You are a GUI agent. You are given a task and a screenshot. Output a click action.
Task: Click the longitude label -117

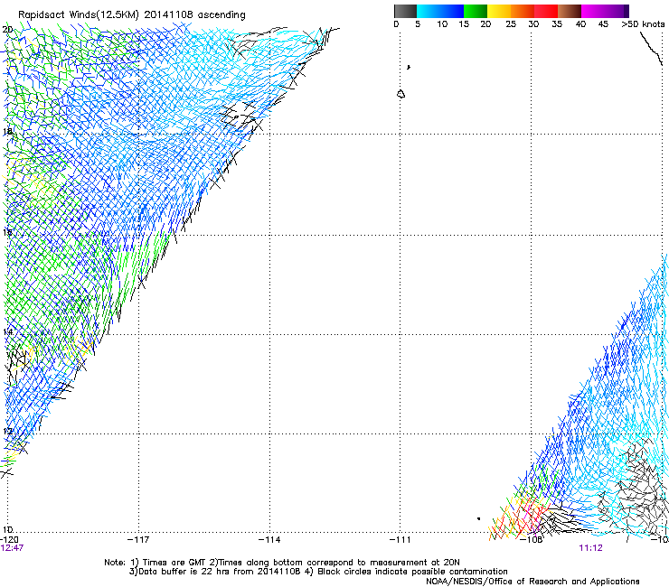click(138, 540)
